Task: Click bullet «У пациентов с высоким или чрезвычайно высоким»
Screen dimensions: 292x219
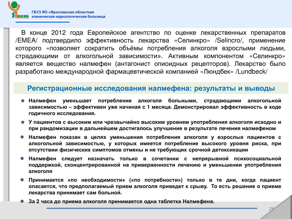Action: tap(155, 122)
